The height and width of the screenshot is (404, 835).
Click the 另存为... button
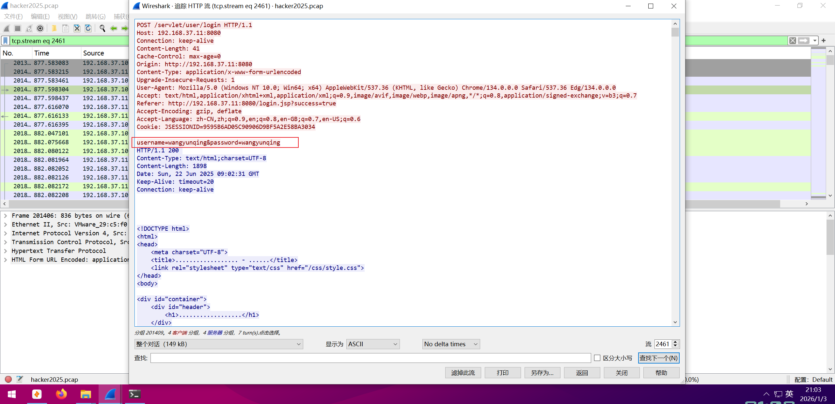(542, 373)
